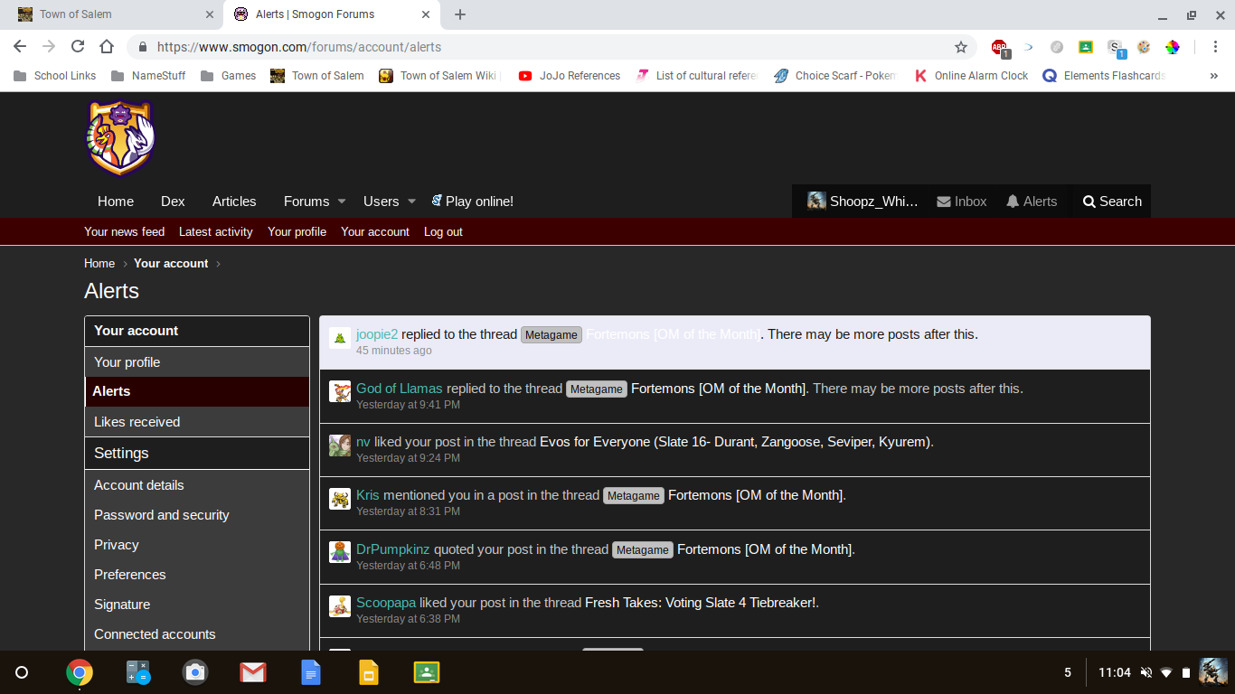Open Privacy settings
The width and height of the screenshot is (1235, 694).
point(197,545)
